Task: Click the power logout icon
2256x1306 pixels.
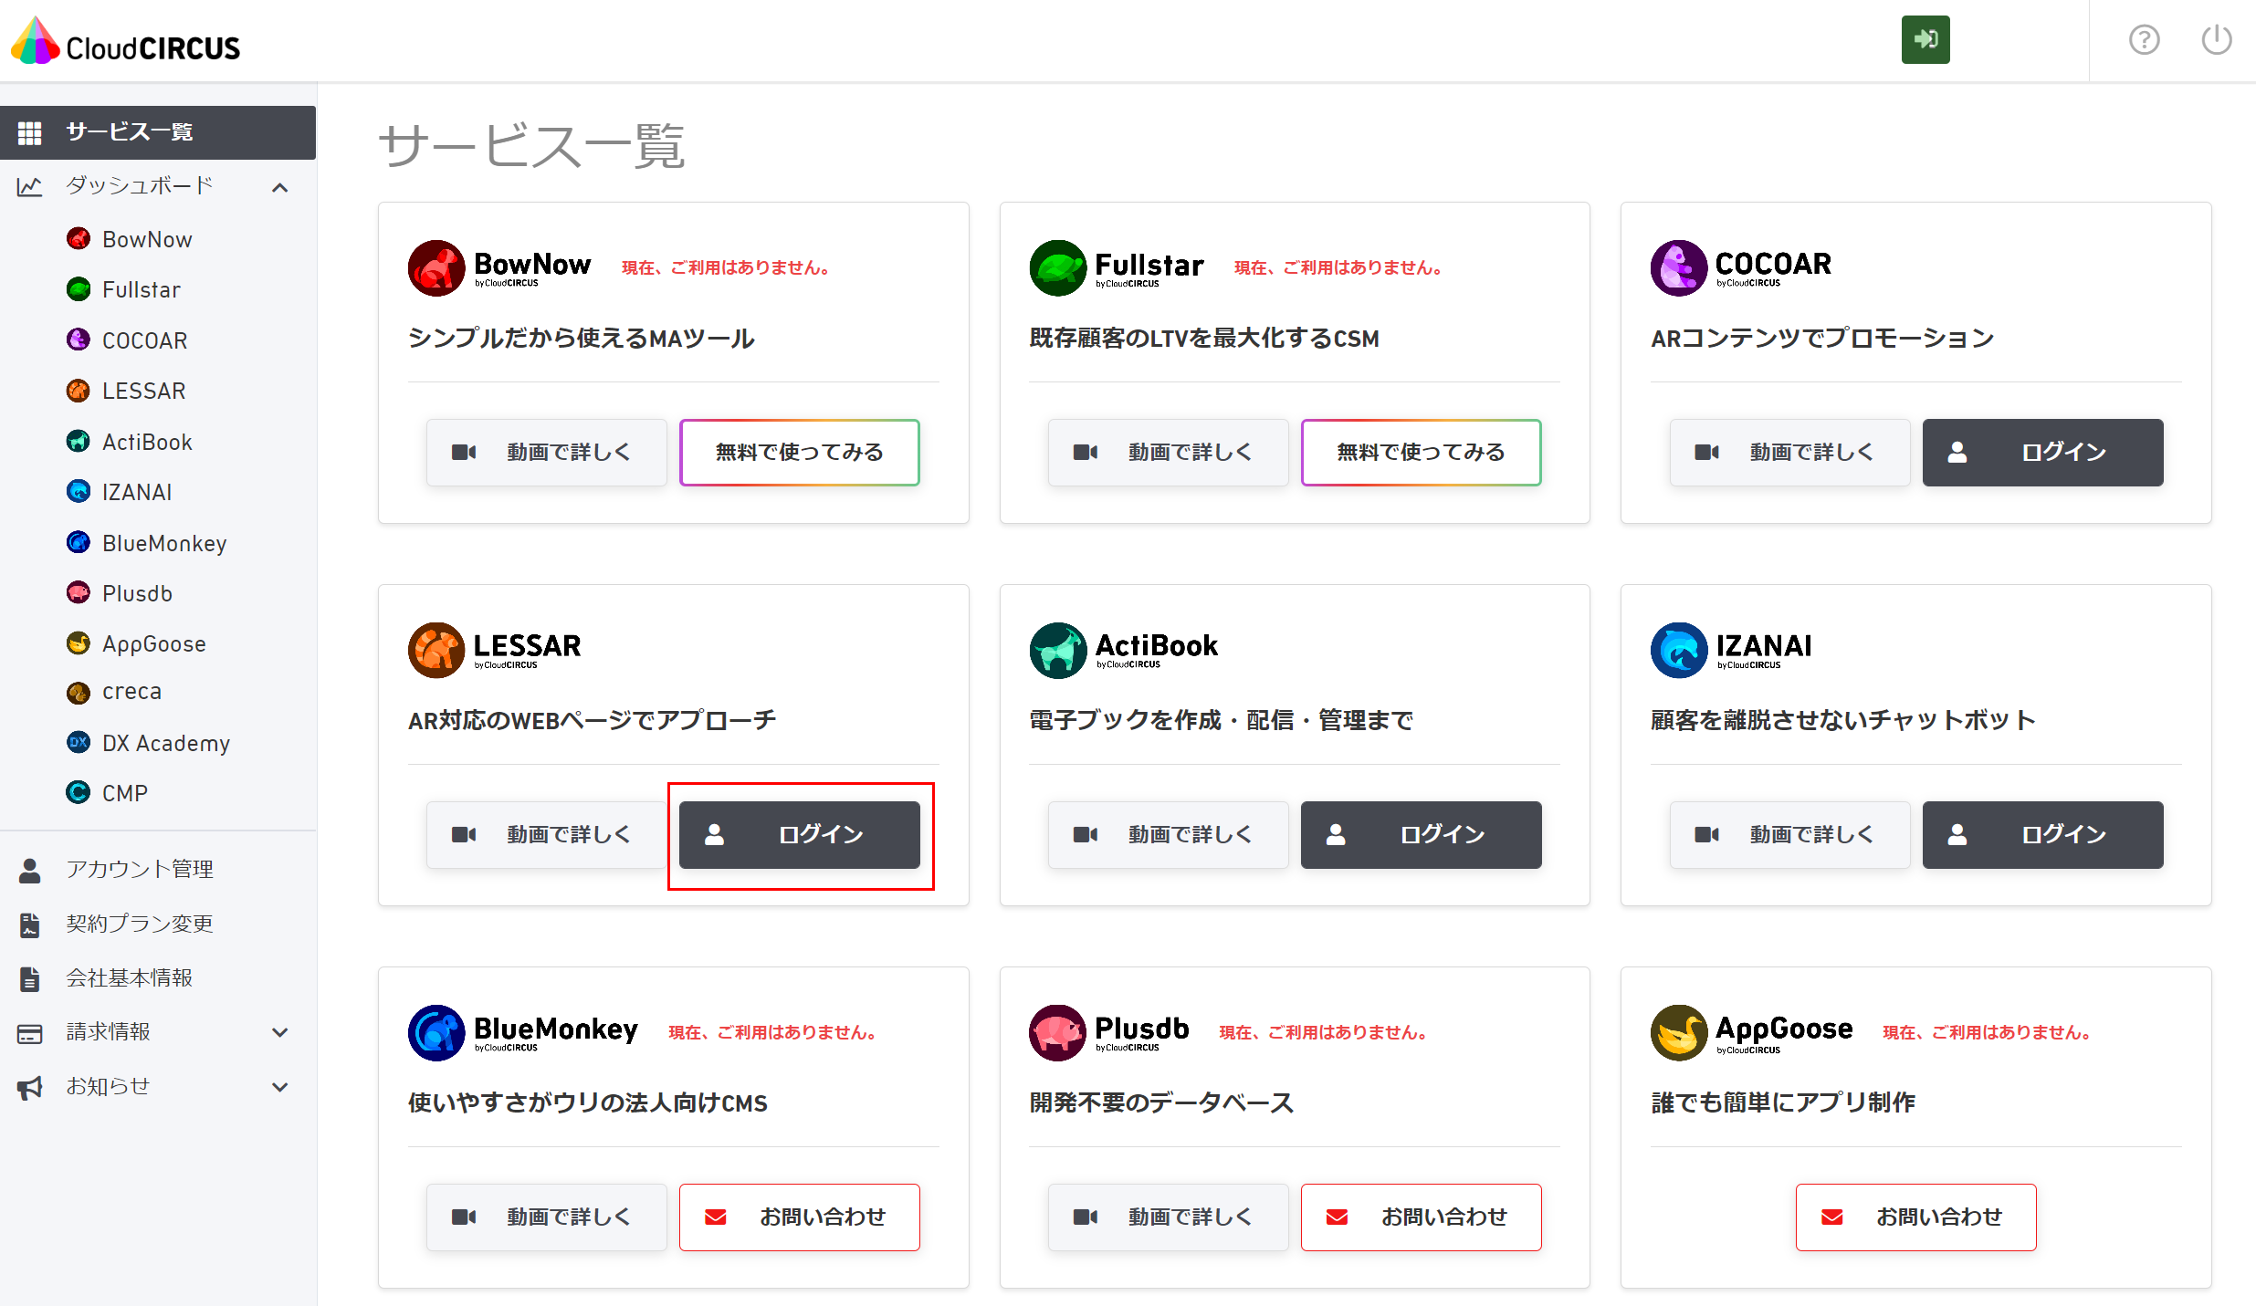Action: click(x=2217, y=39)
